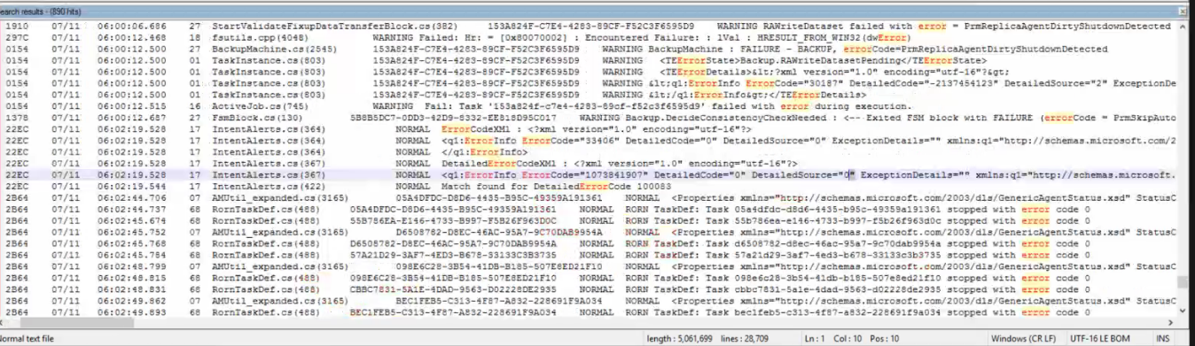
Task: Select the IntentAlerts.cs(422) Match found line
Action: 590,187
